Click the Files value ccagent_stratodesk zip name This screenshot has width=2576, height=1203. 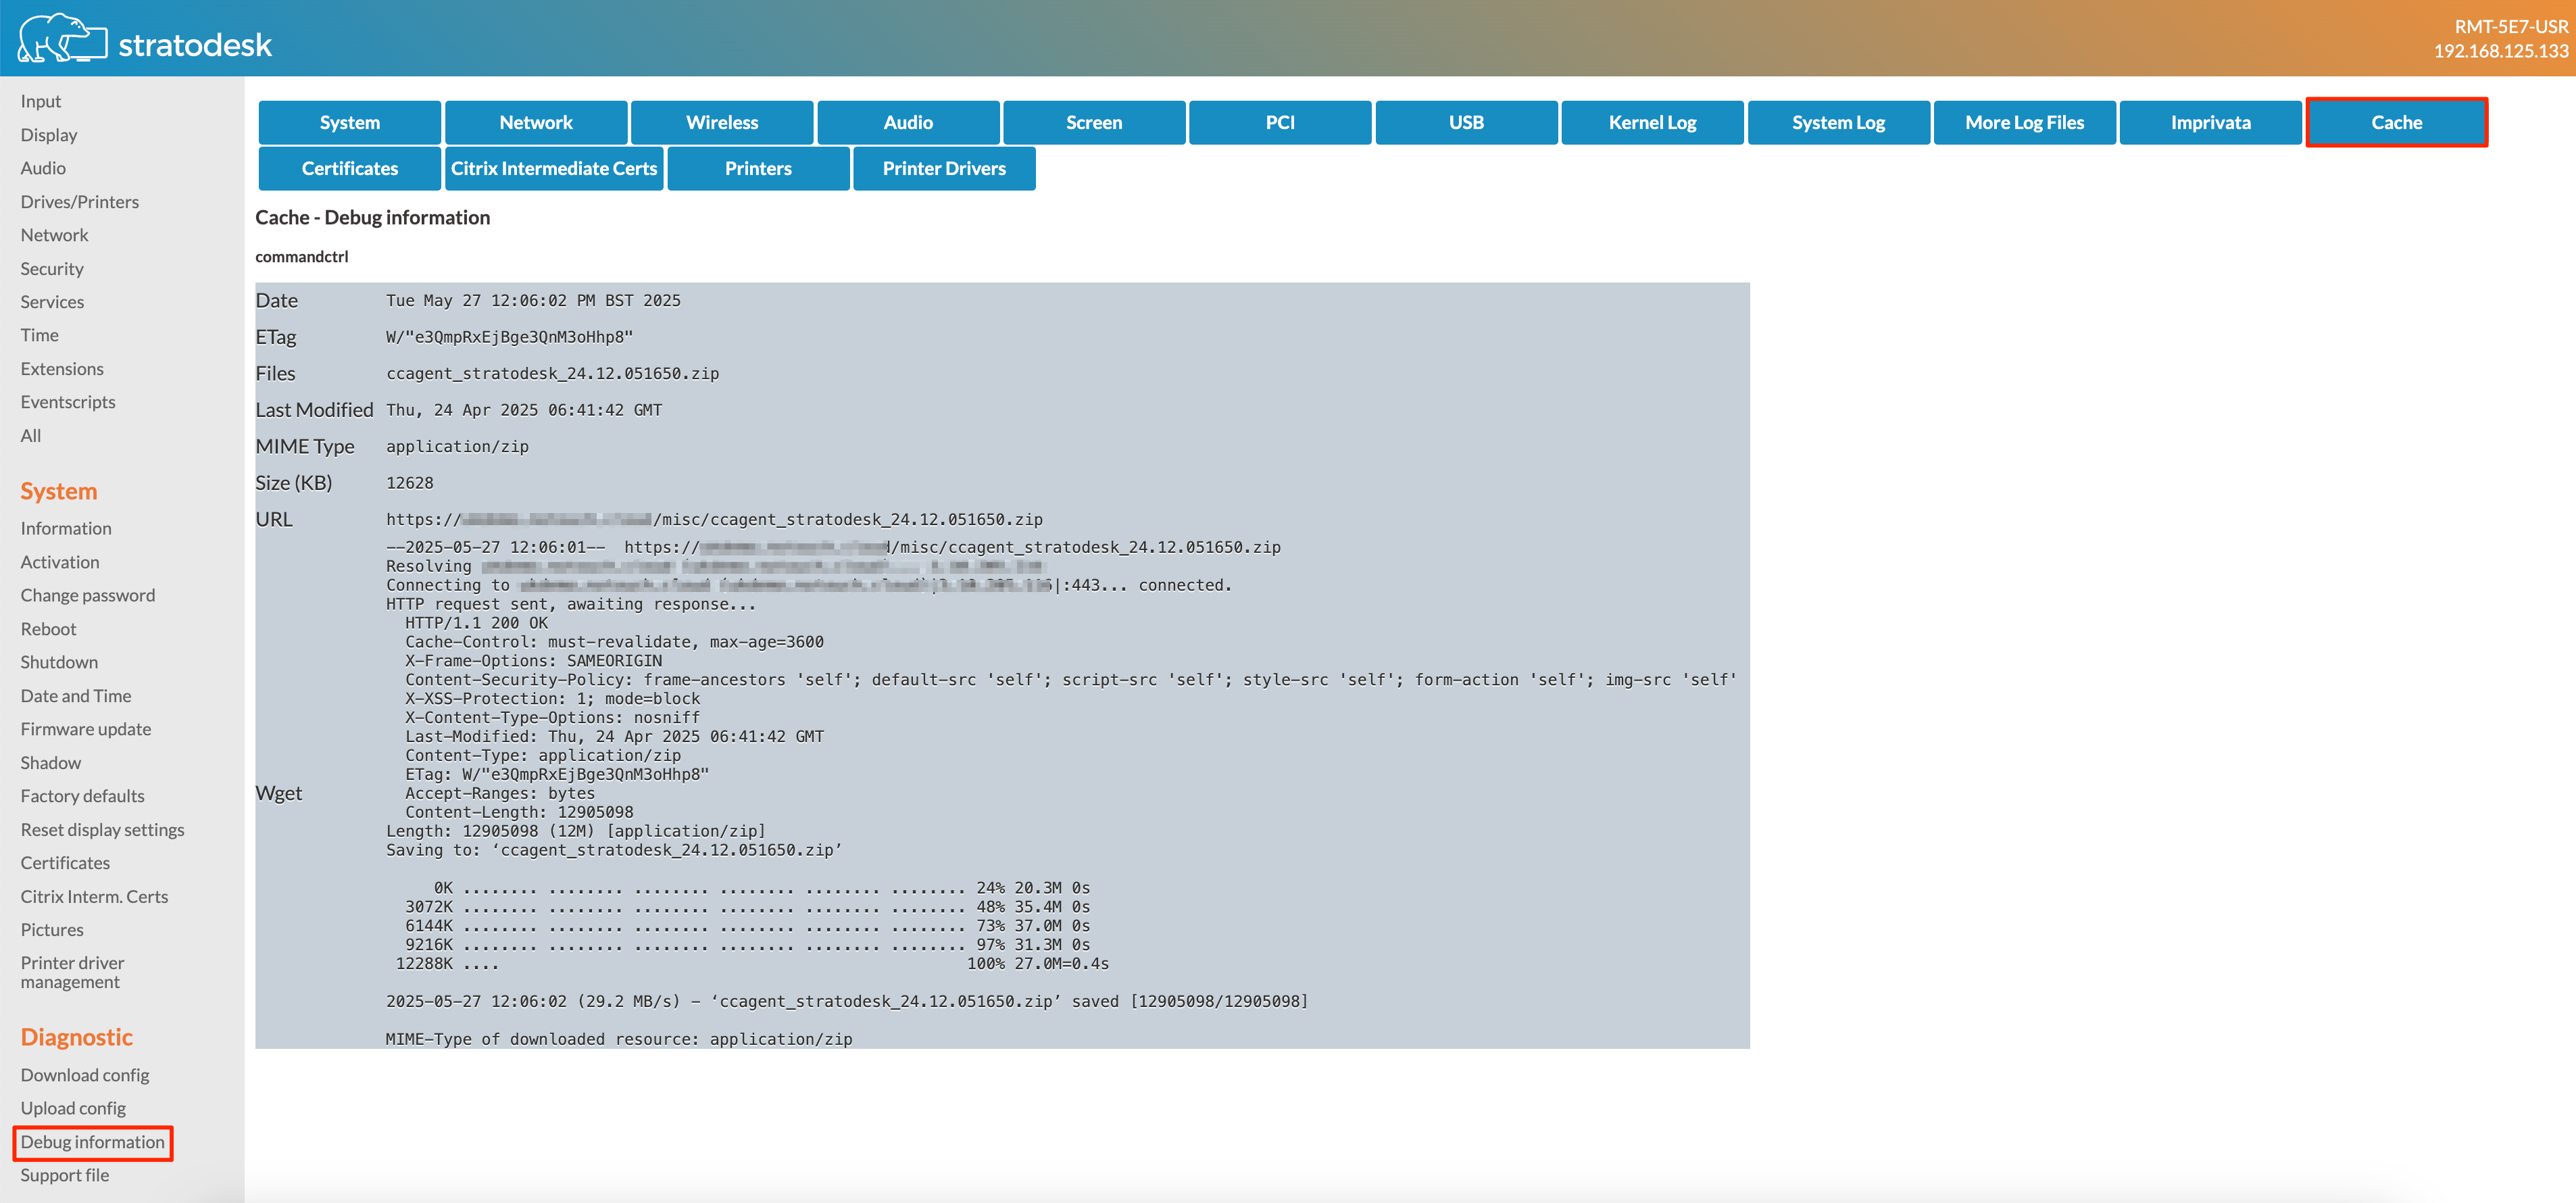pyautogui.click(x=552, y=373)
